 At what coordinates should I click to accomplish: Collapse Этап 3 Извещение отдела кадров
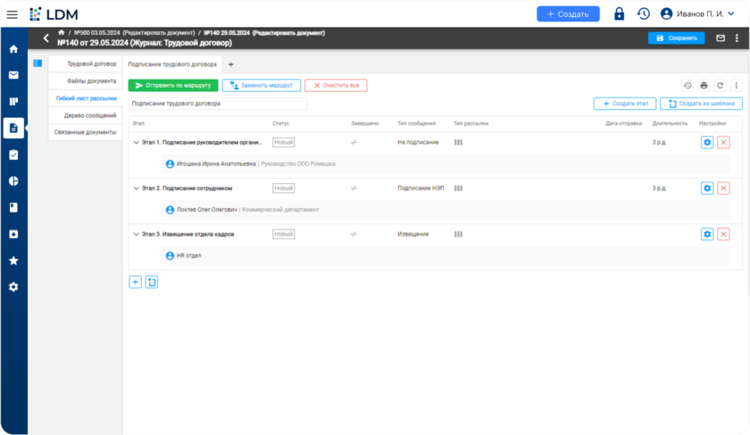137,234
